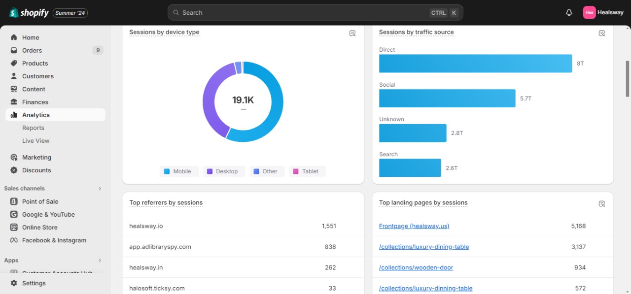The image size is (631, 294).
Task: Open the /collections/wooden-door link
Action: click(416, 267)
